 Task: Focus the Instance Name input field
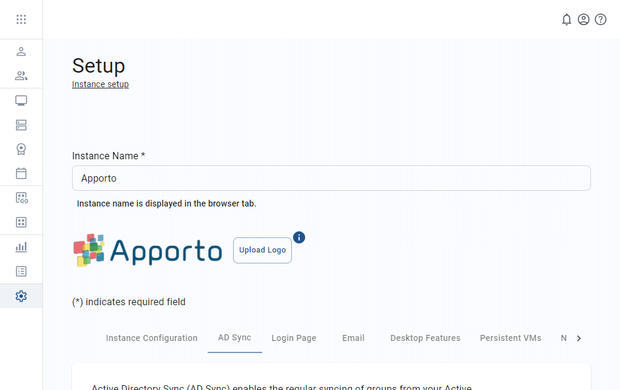click(331, 178)
